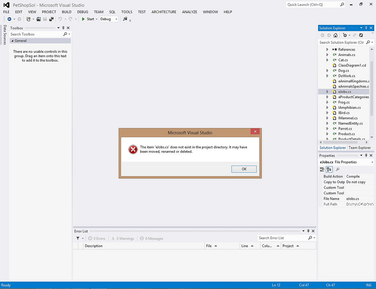The width and height of the screenshot is (376, 289).
Task: Click the Quick Launch search box
Action: click(x=315, y=4)
